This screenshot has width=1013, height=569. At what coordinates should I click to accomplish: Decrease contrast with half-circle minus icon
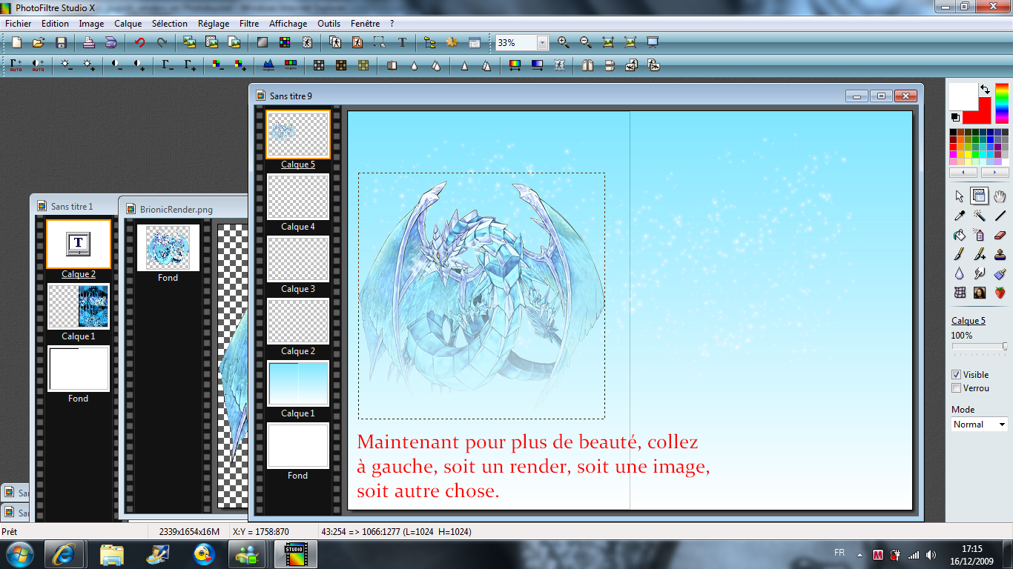coord(117,65)
